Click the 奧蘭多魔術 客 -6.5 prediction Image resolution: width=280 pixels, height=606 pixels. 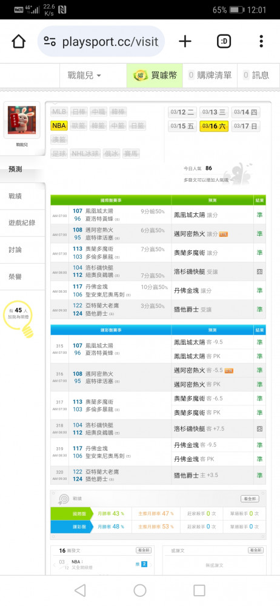(x=198, y=399)
